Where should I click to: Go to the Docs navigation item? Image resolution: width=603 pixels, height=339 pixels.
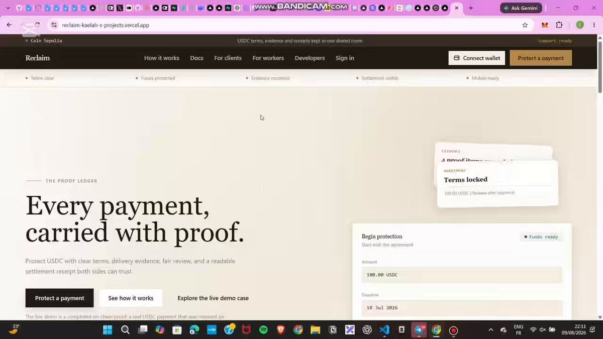click(196, 58)
